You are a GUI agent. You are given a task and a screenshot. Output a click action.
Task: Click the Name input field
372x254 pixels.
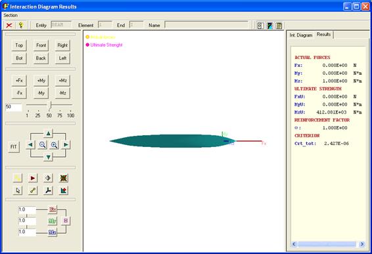[x=206, y=25]
